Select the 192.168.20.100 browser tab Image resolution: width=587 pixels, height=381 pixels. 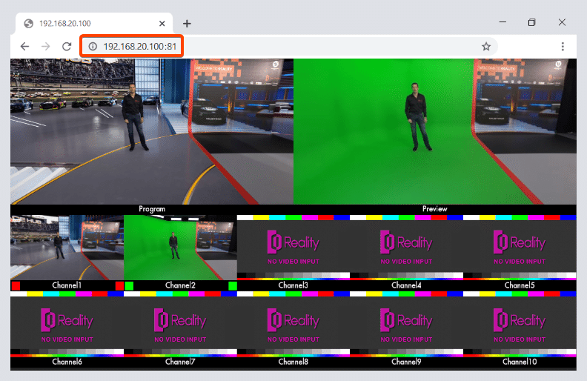pos(94,24)
